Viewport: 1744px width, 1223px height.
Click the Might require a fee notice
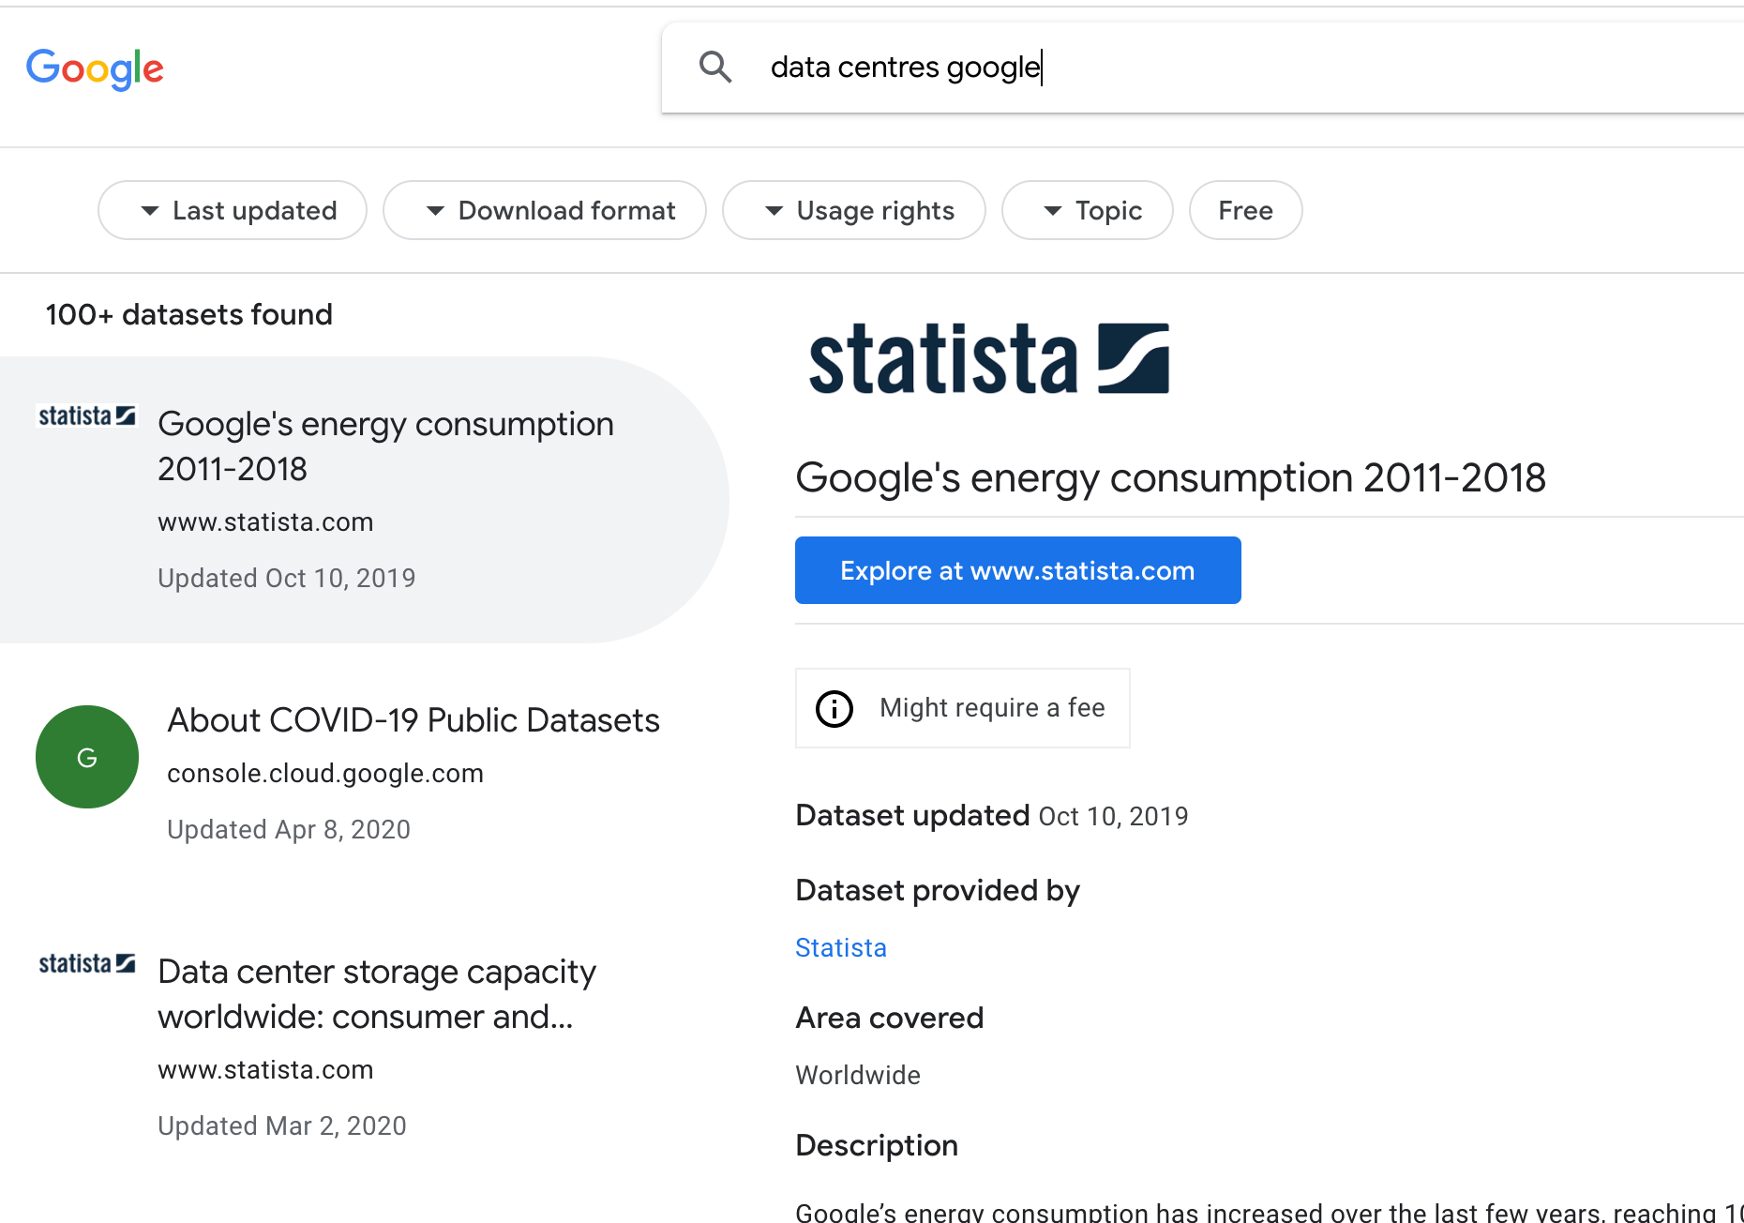[963, 708]
